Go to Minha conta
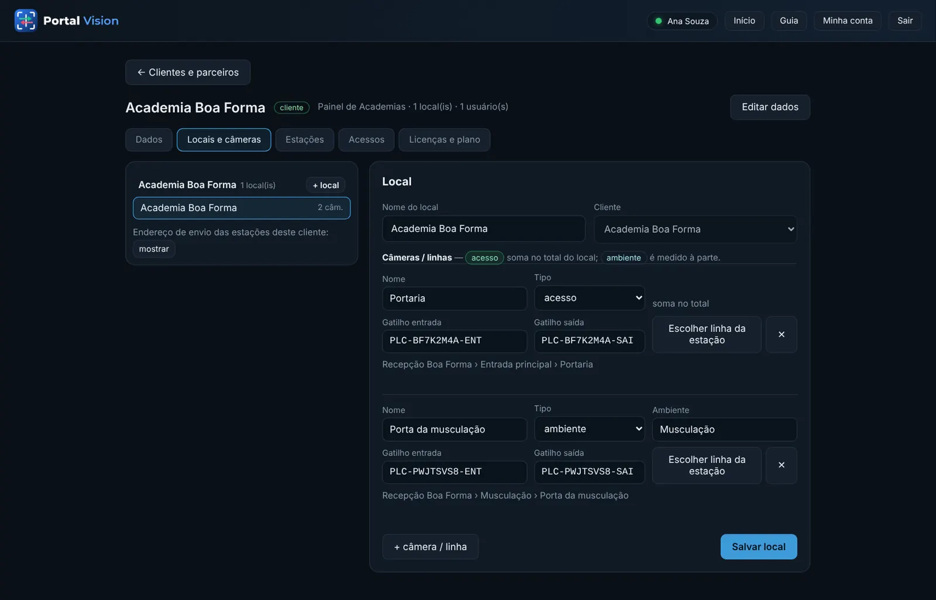Image resolution: width=936 pixels, height=600 pixels. (848, 20)
